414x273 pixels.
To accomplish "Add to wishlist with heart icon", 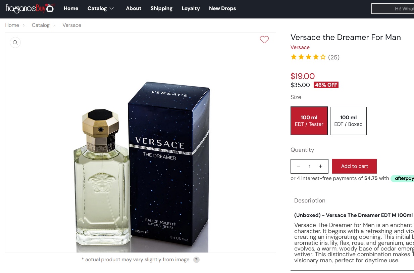I will coord(264,40).
